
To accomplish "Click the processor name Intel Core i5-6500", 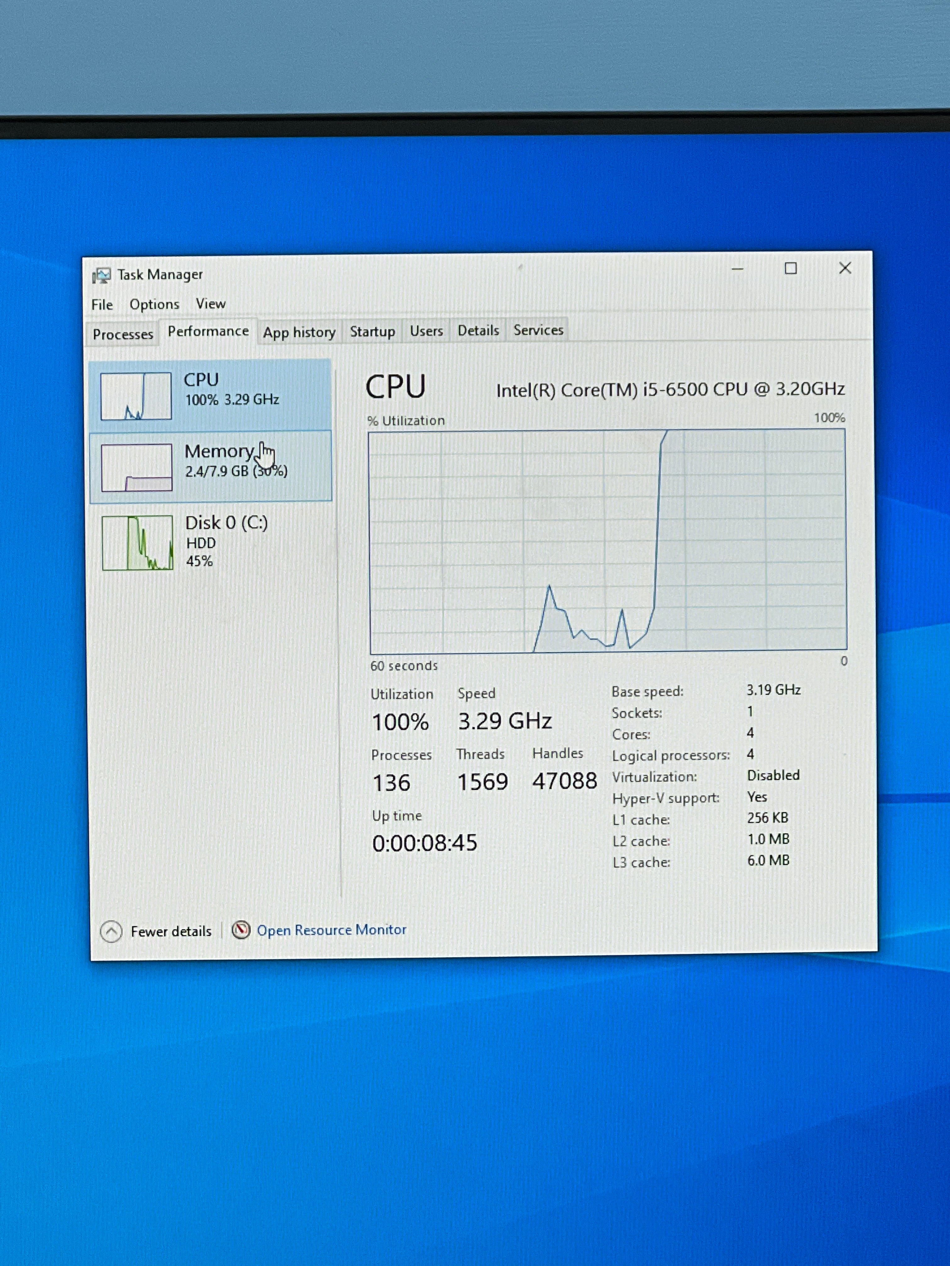I will [x=670, y=390].
